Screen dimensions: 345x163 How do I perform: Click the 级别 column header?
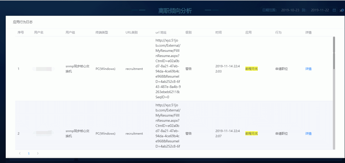click(189, 32)
